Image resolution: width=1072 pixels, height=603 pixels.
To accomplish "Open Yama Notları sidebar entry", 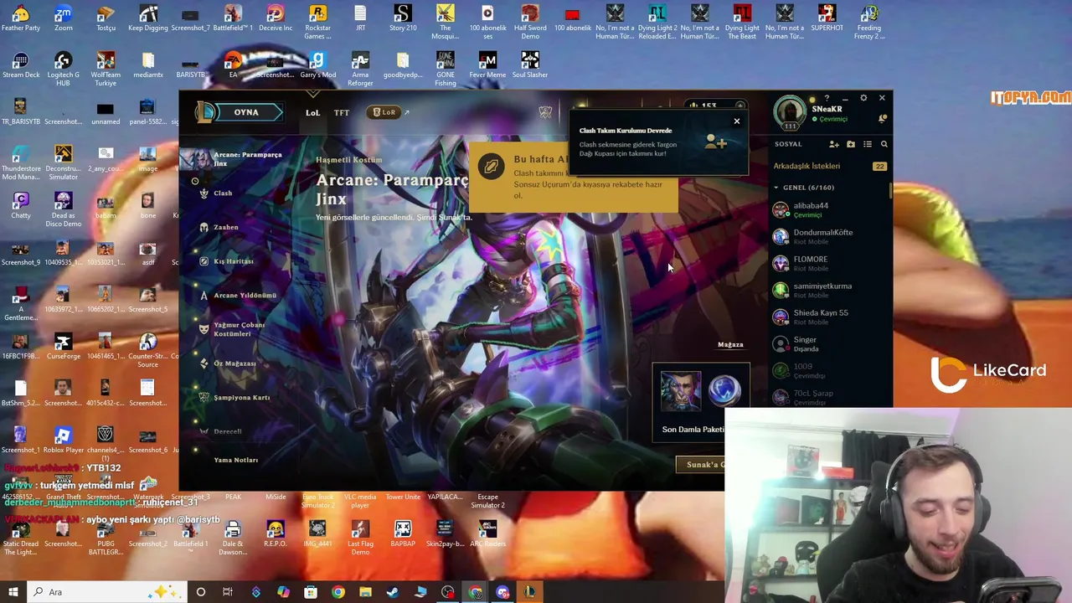I will click(x=235, y=460).
